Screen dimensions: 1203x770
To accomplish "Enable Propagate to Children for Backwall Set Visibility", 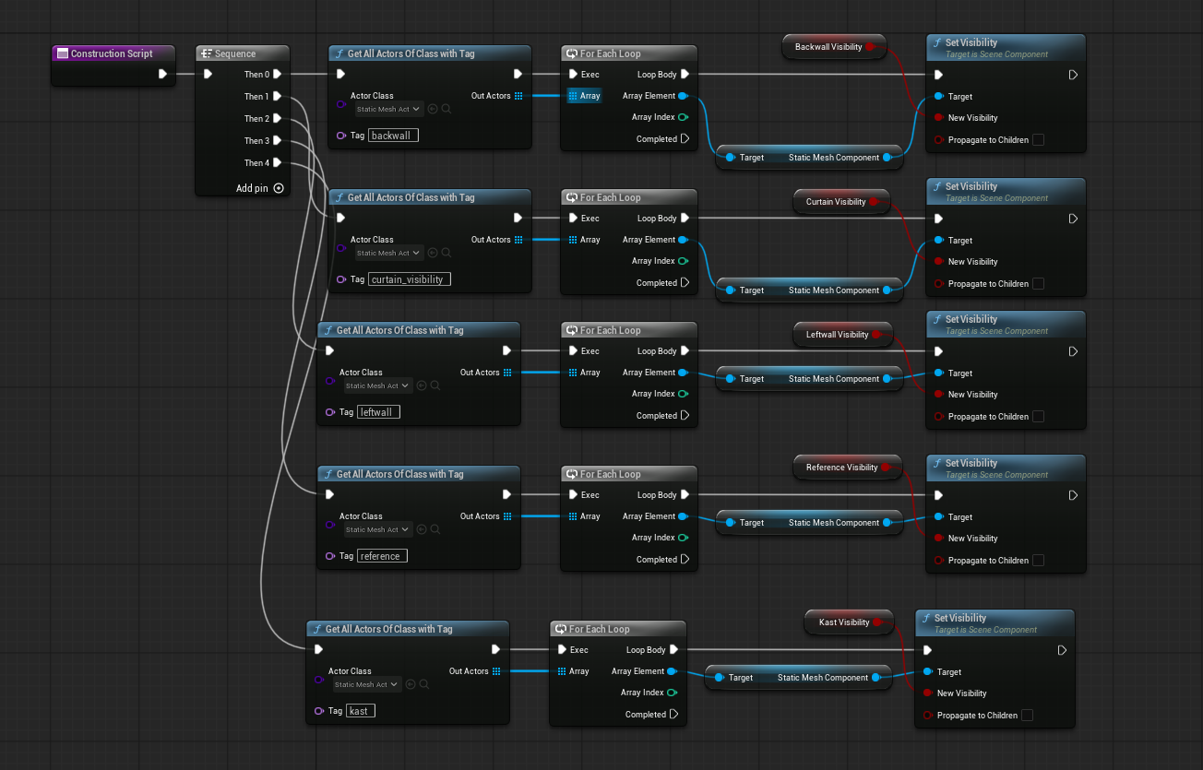I will [x=1038, y=140].
